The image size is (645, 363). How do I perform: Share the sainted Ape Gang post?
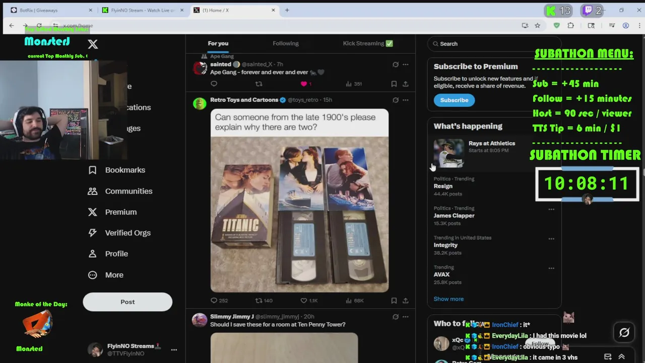click(405, 84)
